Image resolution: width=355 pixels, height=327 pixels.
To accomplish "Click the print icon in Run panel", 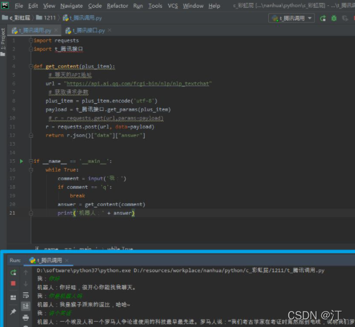I will (x=25, y=318).
